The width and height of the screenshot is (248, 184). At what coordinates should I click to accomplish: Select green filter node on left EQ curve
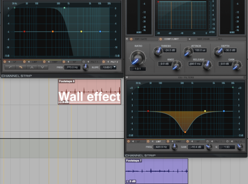64,8
